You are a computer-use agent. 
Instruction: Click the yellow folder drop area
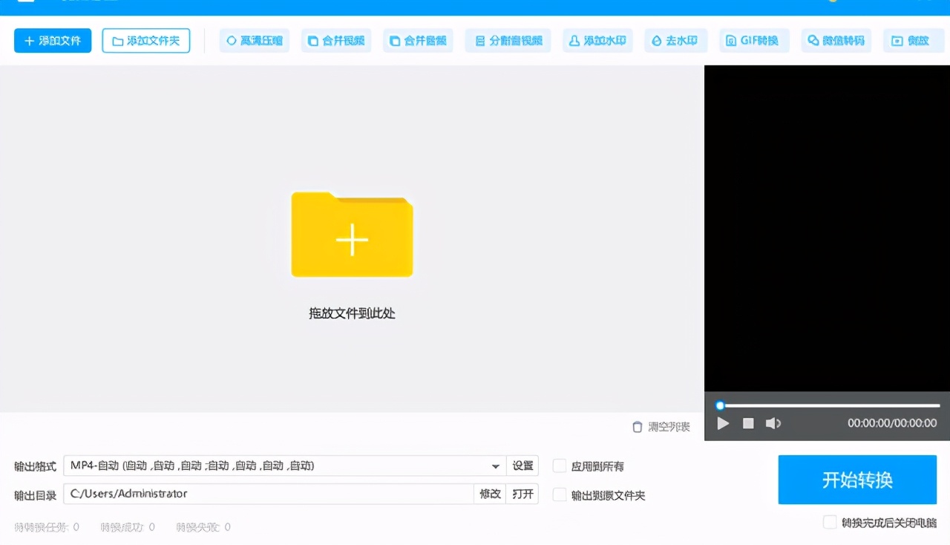click(x=352, y=235)
